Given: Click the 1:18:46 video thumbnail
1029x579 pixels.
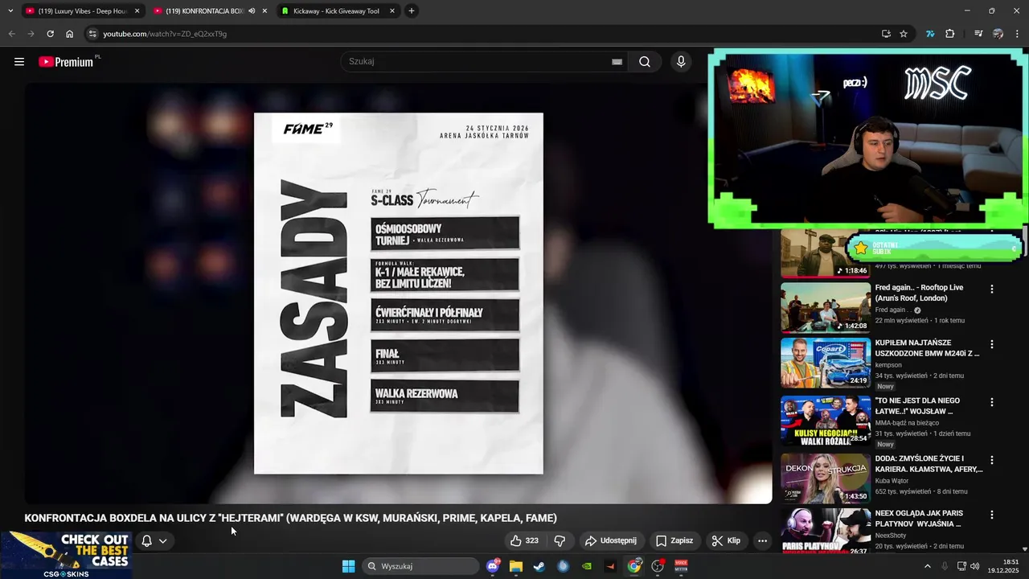Looking at the screenshot, I should point(826,253).
